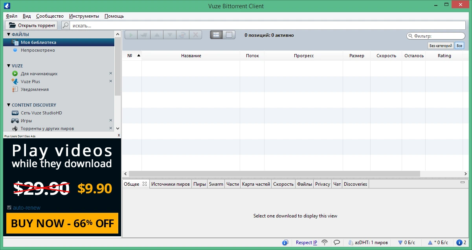Click the Открыть торрент button
This screenshot has height=250, width=472.
[x=31, y=25]
